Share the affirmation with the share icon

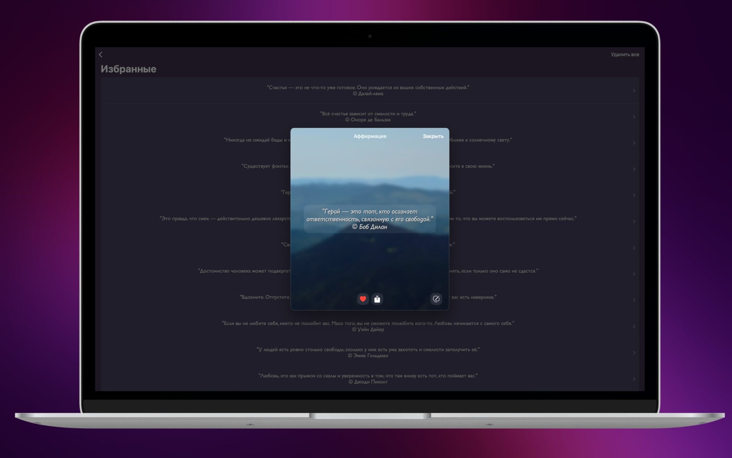[x=377, y=299]
